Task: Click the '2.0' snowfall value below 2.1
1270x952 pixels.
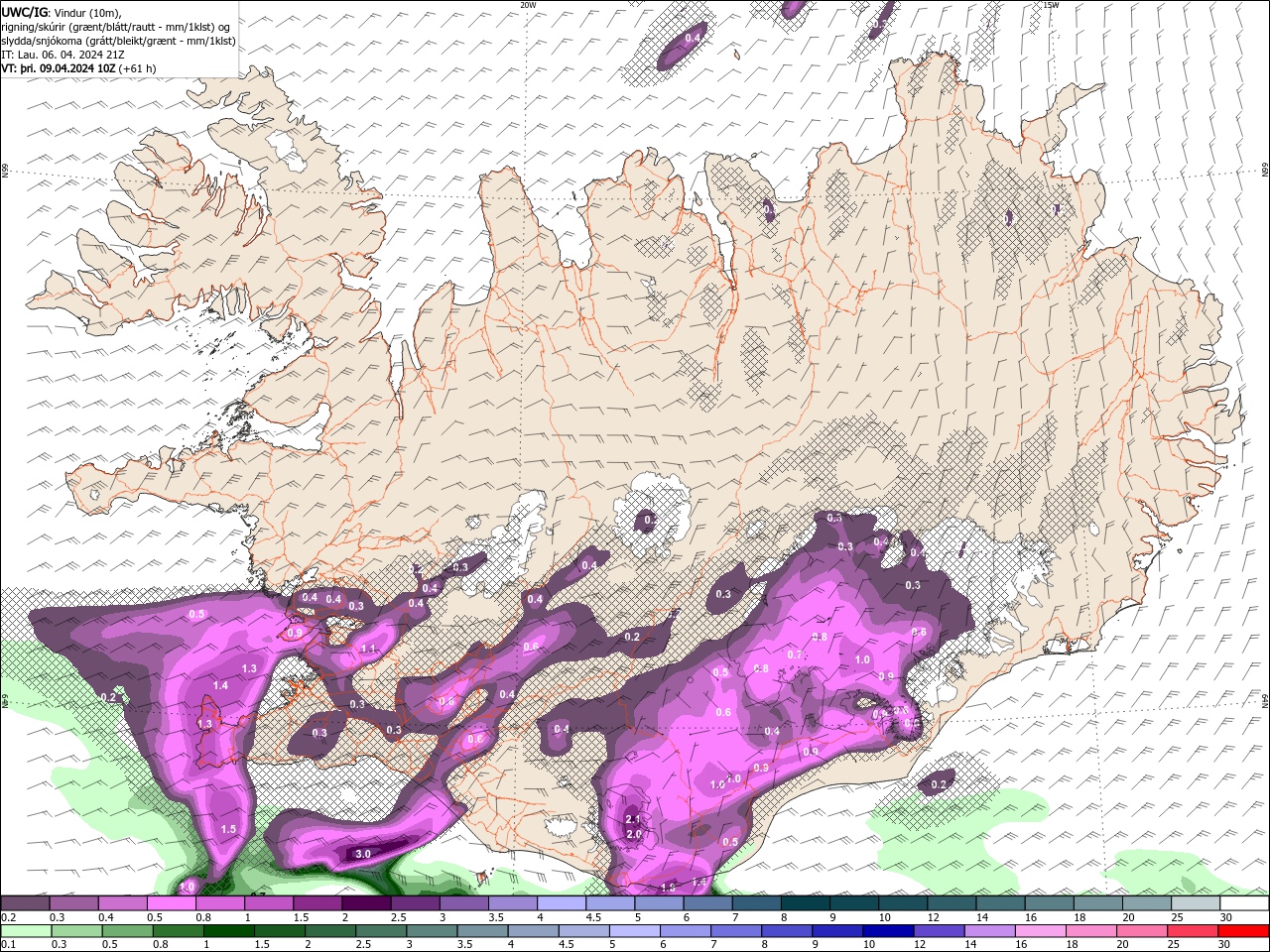Action: click(634, 835)
